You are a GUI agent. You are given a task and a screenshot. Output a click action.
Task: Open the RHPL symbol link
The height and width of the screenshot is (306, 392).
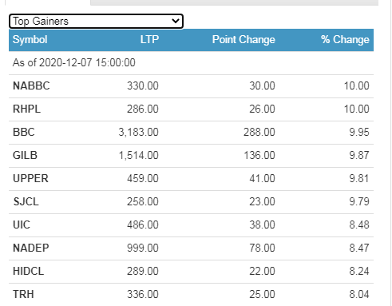(x=27, y=109)
